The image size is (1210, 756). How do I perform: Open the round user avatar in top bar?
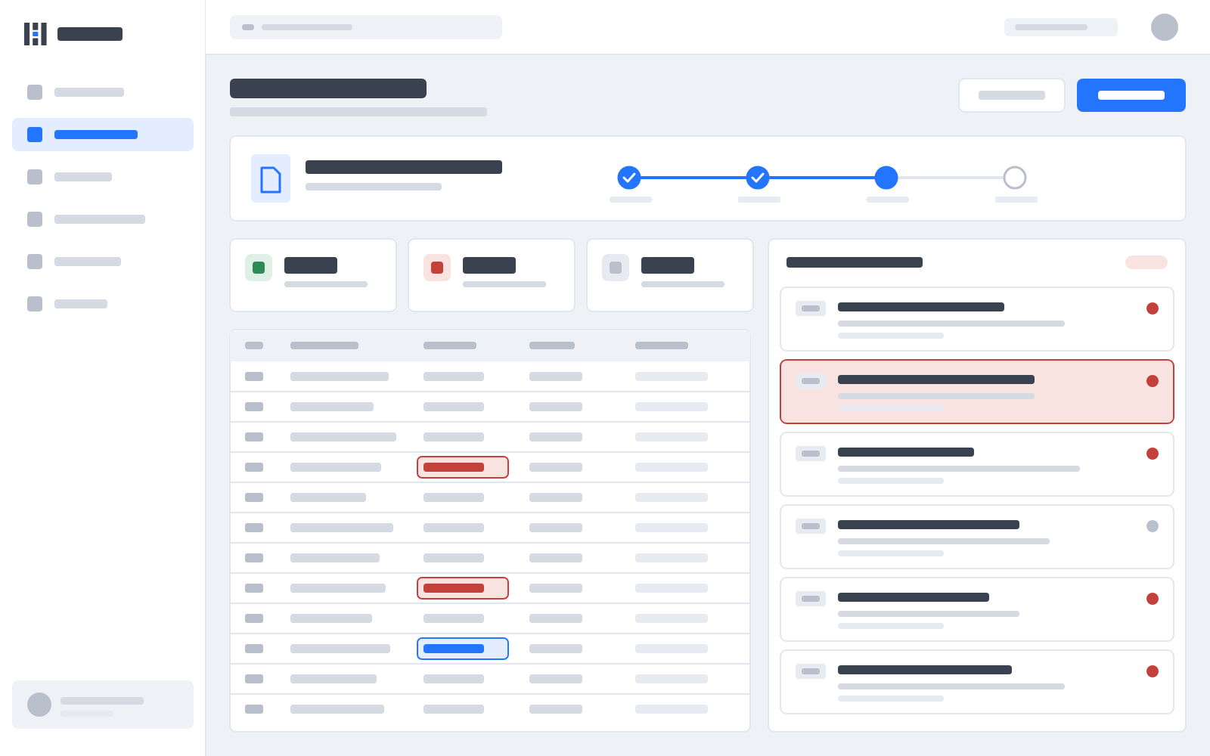click(1165, 27)
